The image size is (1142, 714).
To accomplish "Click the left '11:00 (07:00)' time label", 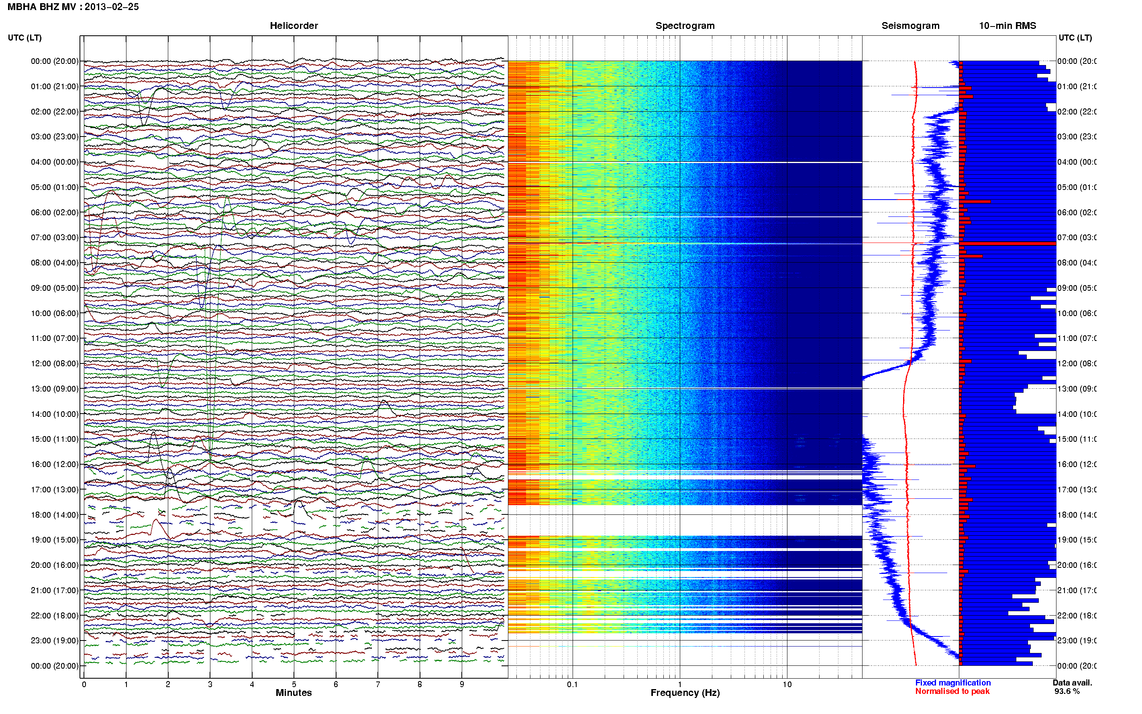I will (x=55, y=338).
